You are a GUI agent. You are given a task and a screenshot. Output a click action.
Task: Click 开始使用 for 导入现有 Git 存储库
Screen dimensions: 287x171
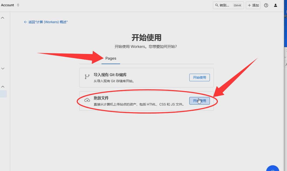[199, 77]
